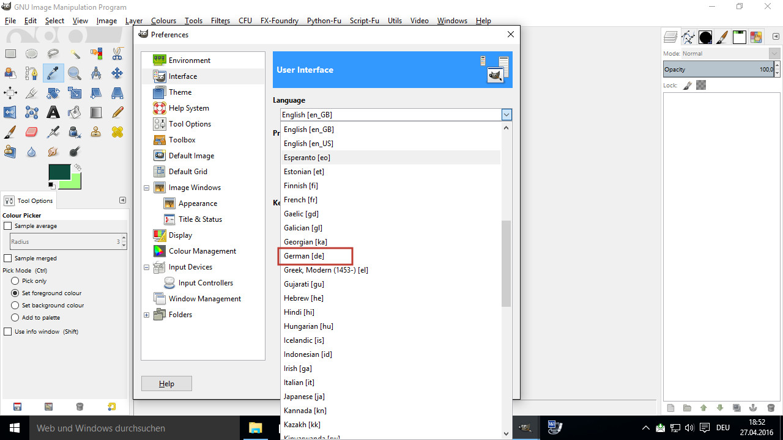The image size is (783, 440).
Task: Expand the Folders tree node
Action: pos(147,315)
